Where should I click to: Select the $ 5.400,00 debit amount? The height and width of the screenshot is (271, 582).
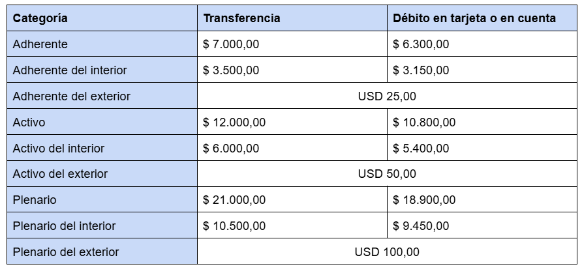(421, 149)
